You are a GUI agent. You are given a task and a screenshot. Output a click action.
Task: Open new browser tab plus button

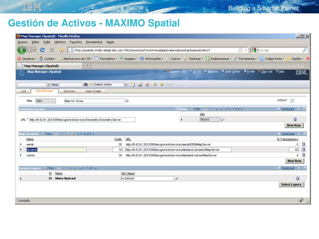point(87,66)
